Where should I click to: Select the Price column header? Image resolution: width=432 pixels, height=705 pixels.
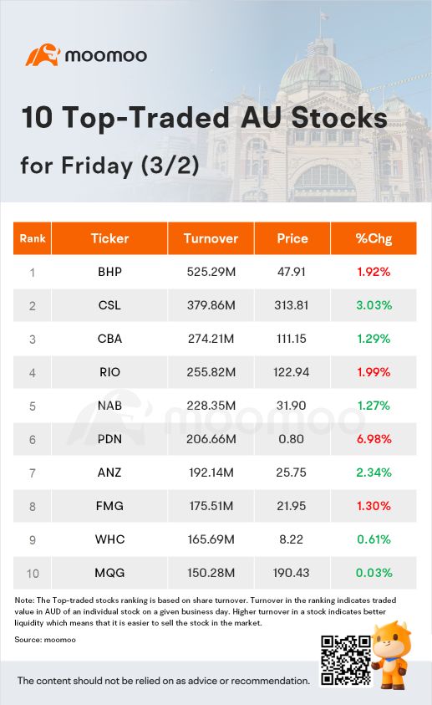pyautogui.click(x=292, y=238)
